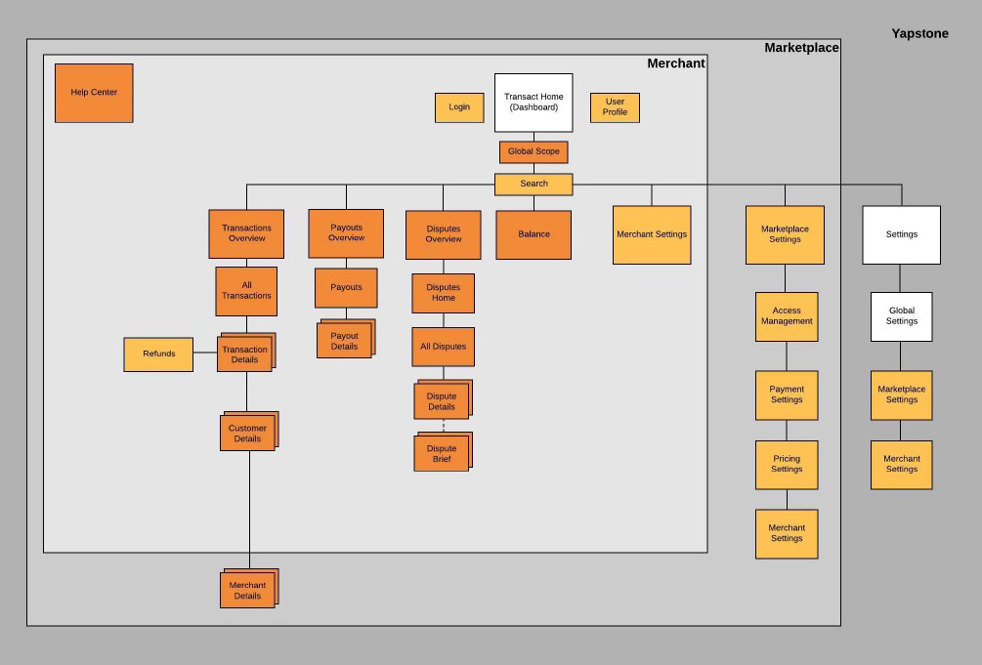Click the Merchant Details stacked box

tap(247, 591)
